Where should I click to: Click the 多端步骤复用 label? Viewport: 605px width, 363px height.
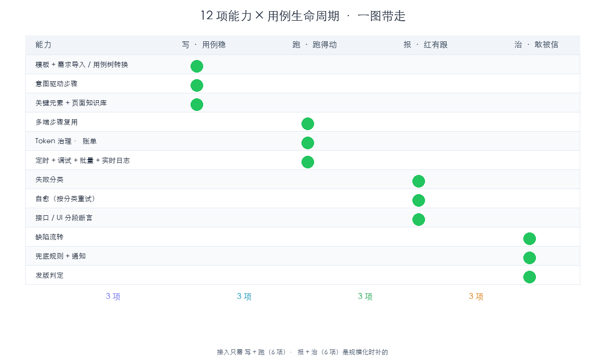pyautogui.click(x=56, y=122)
